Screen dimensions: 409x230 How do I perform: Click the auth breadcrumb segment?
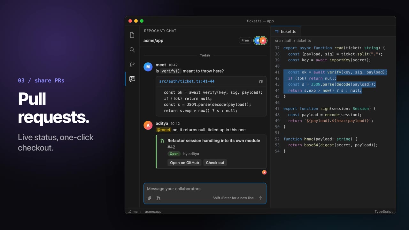click(x=289, y=41)
